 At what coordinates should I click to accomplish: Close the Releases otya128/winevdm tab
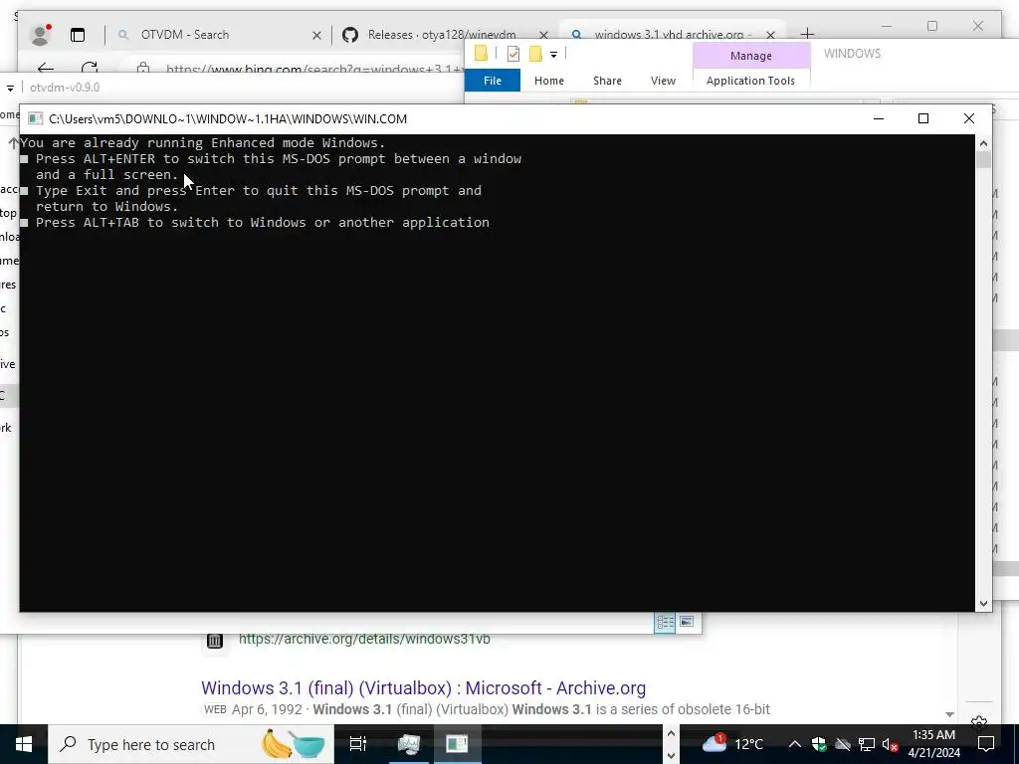point(544,35)
